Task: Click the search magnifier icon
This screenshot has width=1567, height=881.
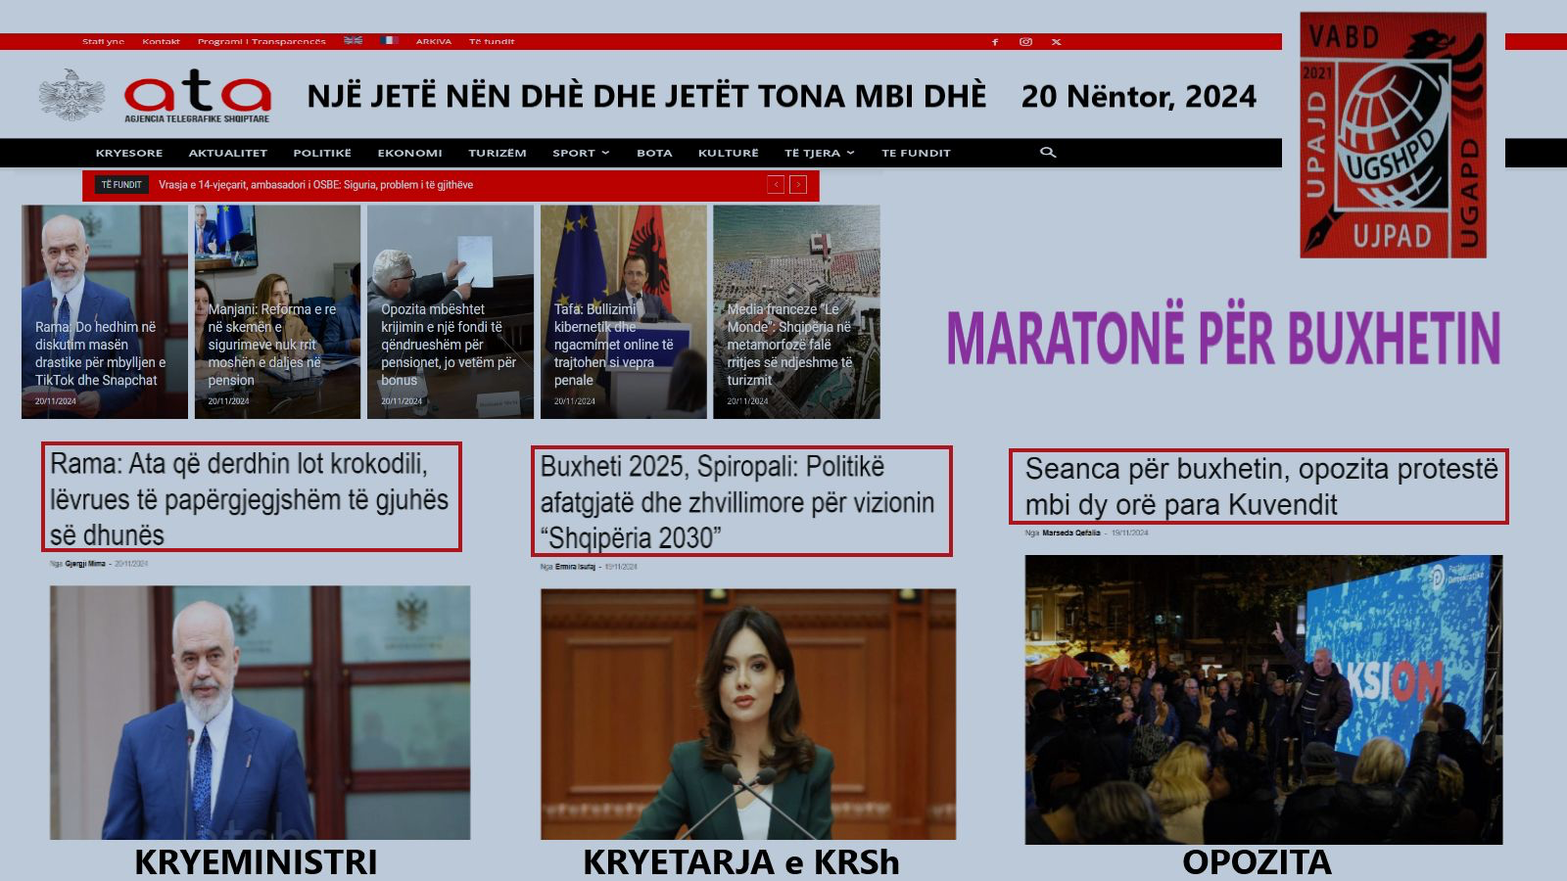Action: click(x=1047, y=153)
